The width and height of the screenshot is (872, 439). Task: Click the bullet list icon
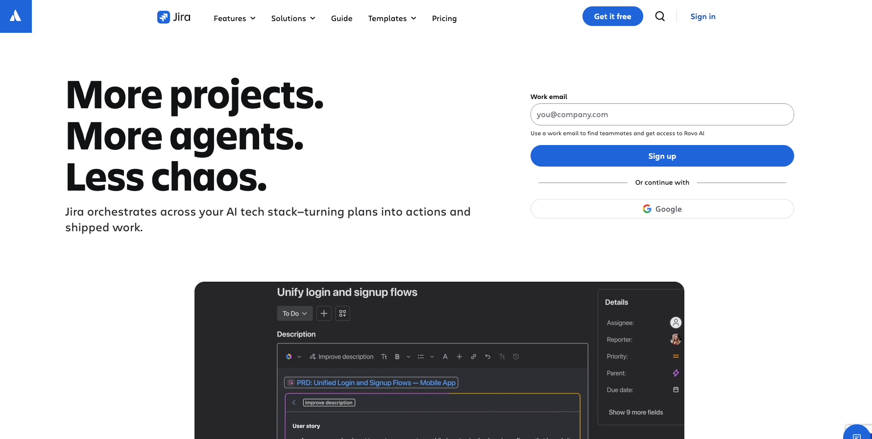point(421,357)
